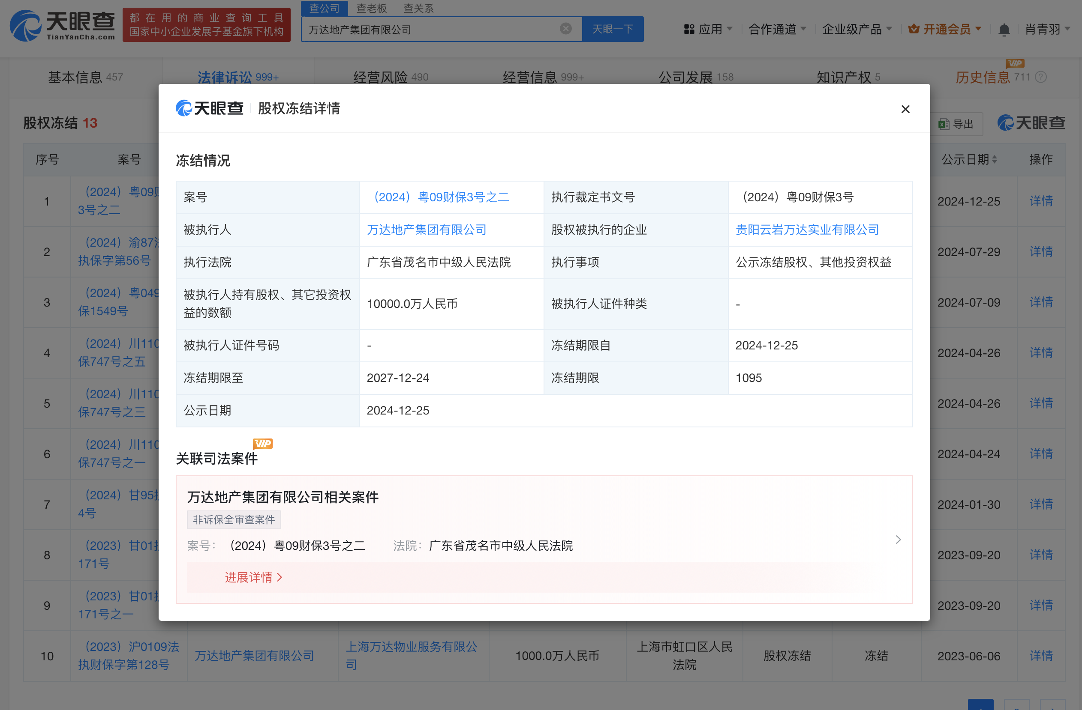Open 贵阳云岩万达实业有限公司 link

point(807,230)
